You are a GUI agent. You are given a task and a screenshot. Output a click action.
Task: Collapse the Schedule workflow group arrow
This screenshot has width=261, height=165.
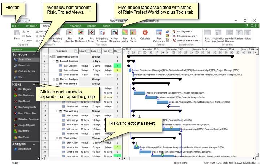coord(34,55)
